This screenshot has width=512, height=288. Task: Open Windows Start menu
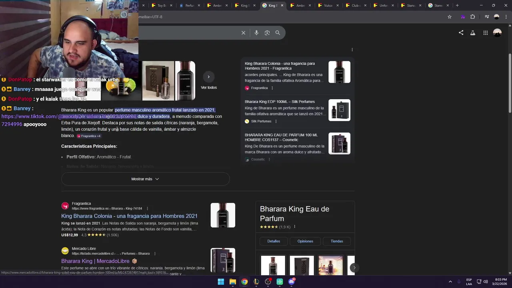coord(221,282)
